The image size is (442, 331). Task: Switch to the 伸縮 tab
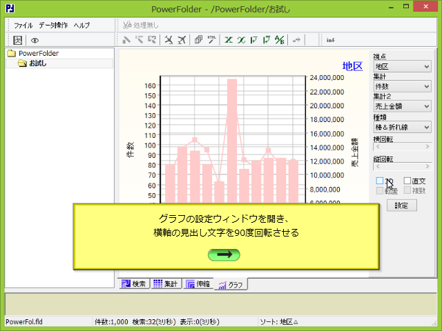coord(198,283)
